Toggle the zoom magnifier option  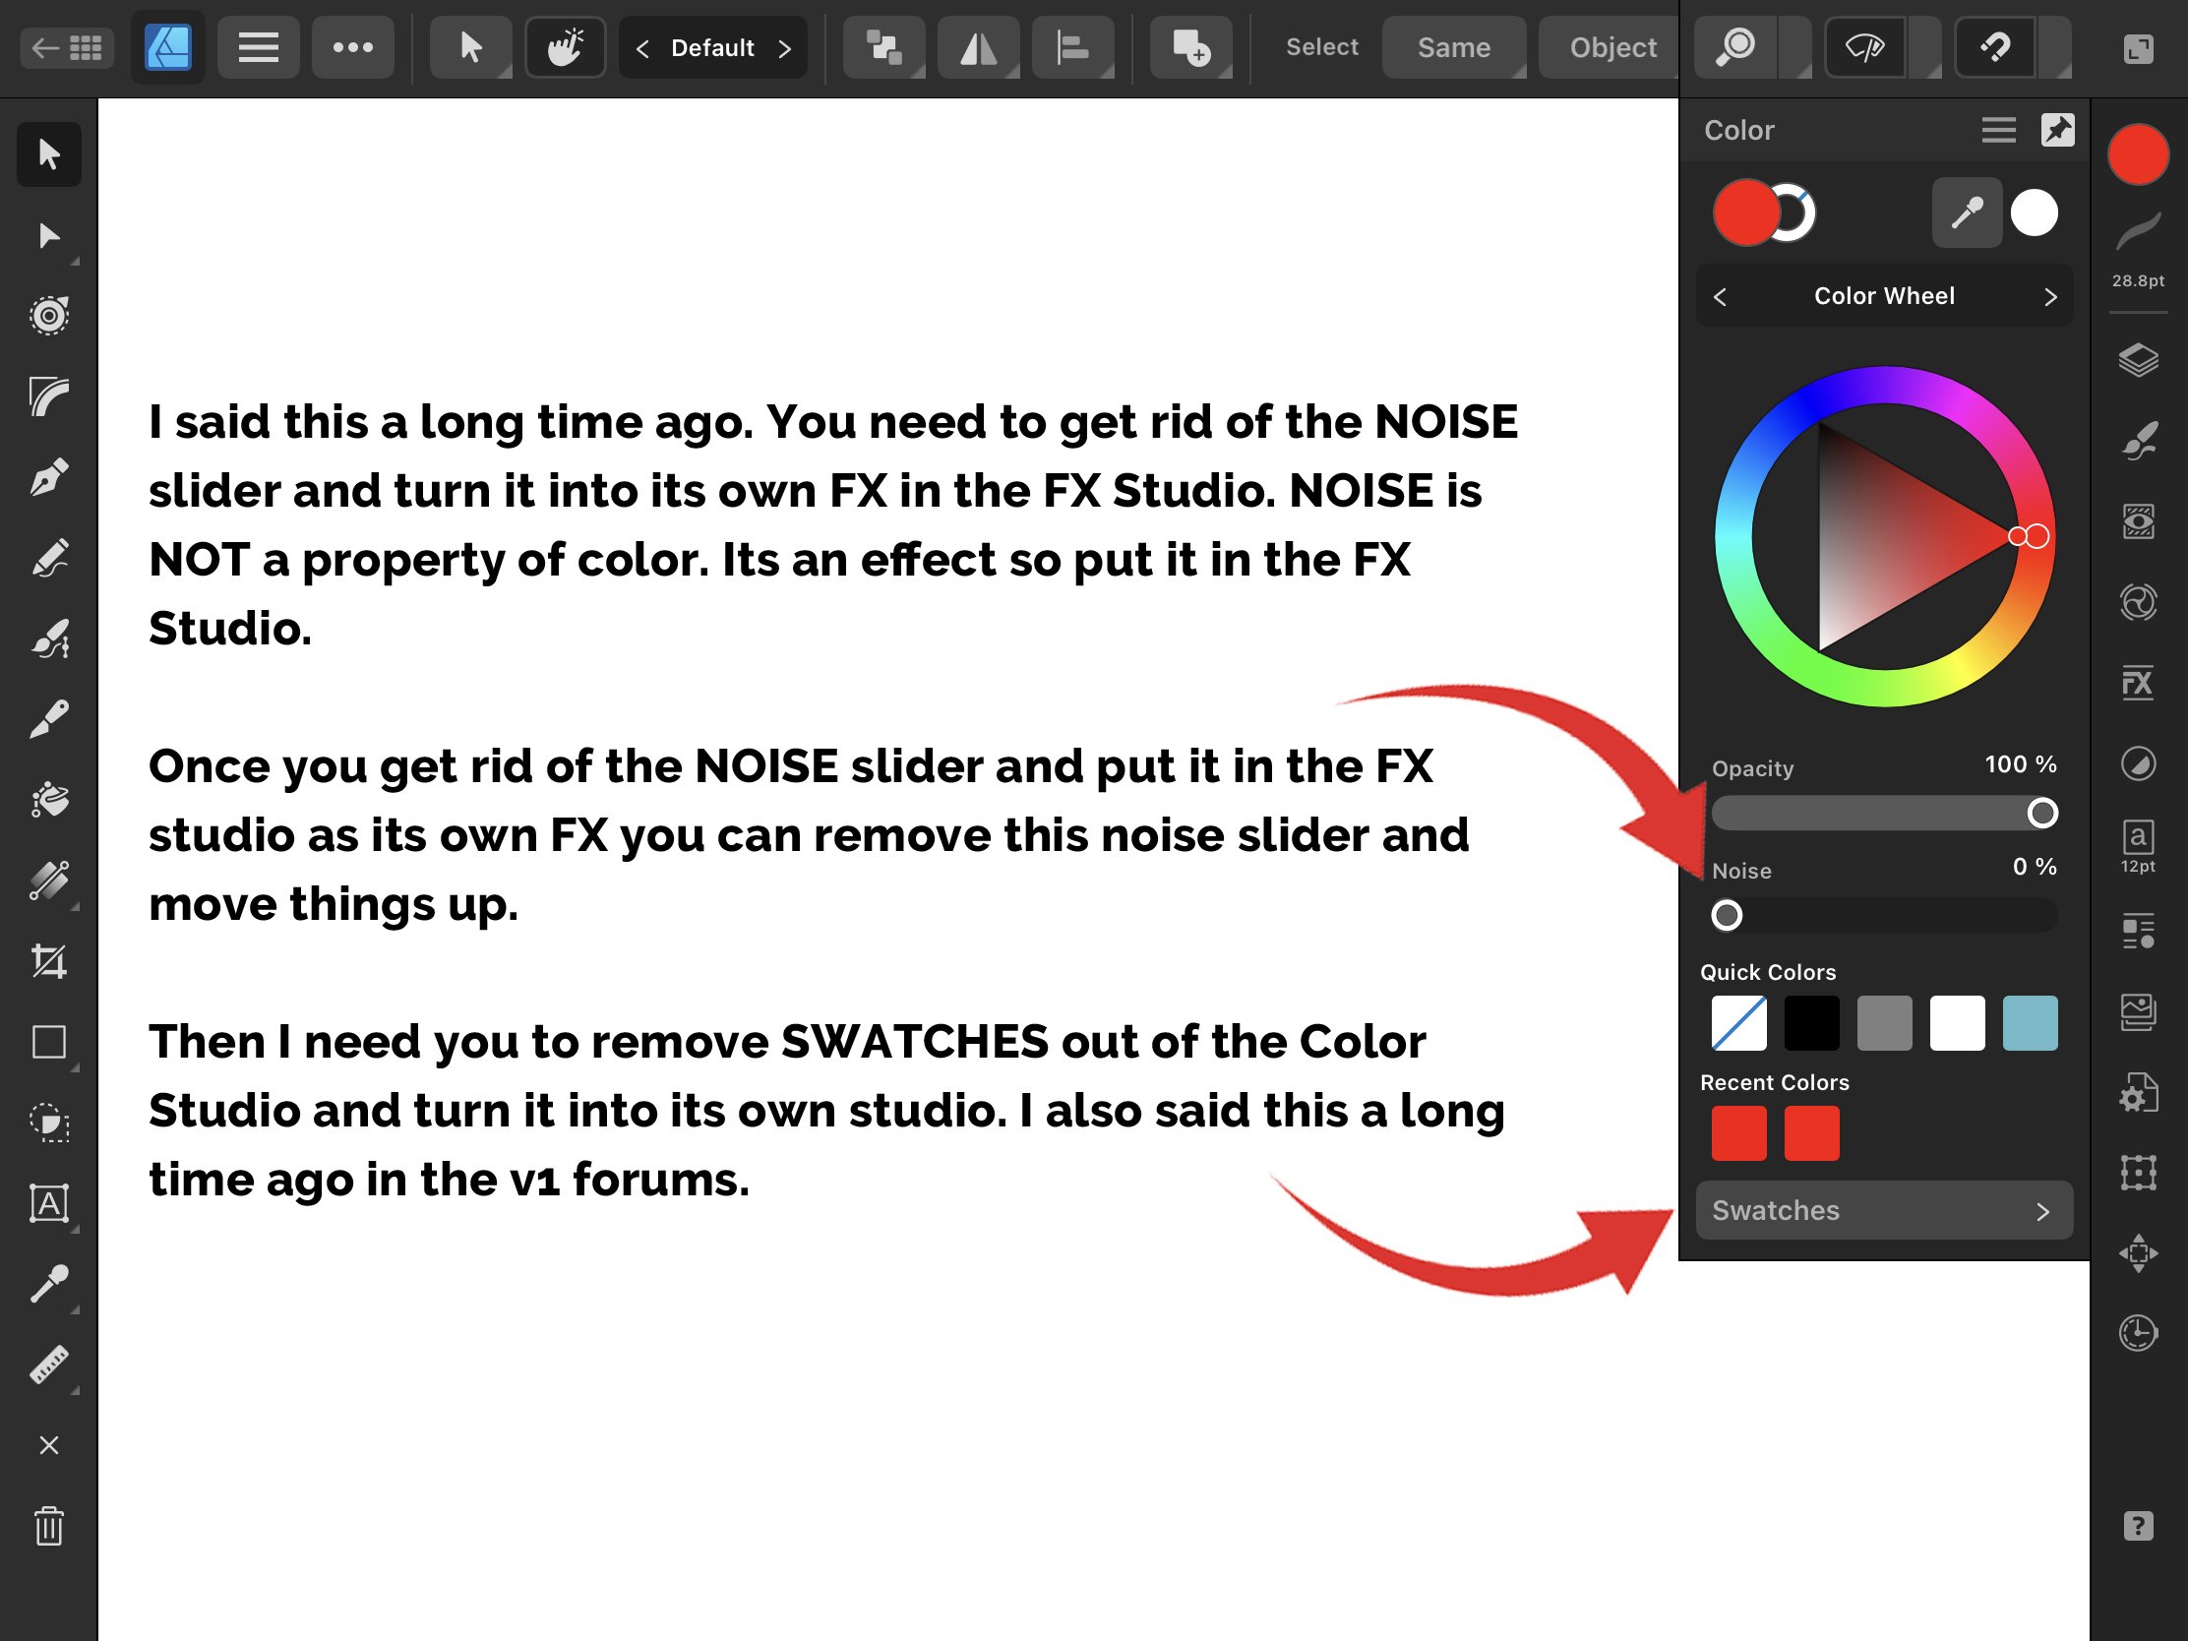pyautogui.click(x=1738, y=46)
